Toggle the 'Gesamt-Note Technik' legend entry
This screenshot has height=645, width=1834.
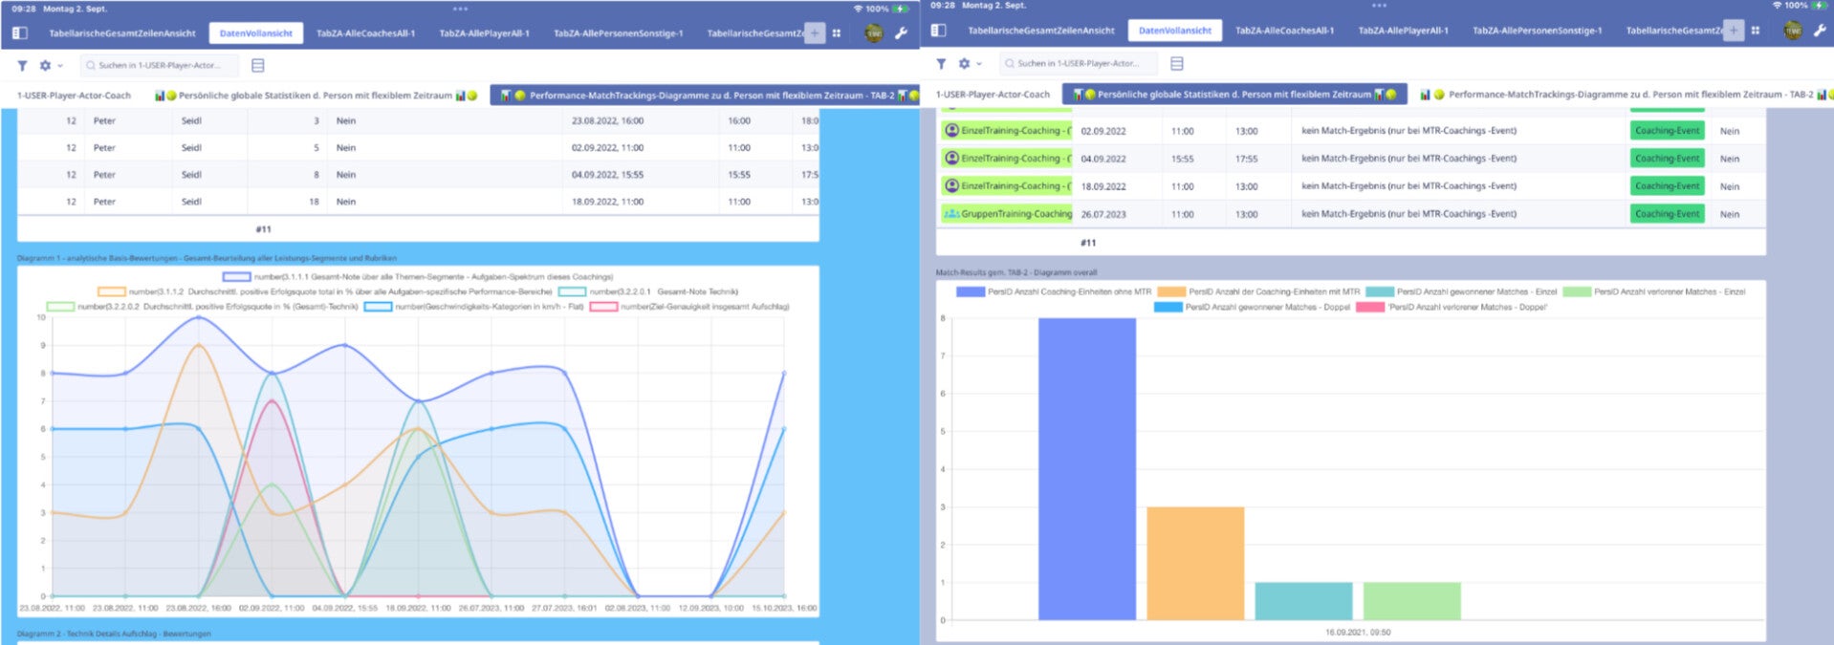647,292
